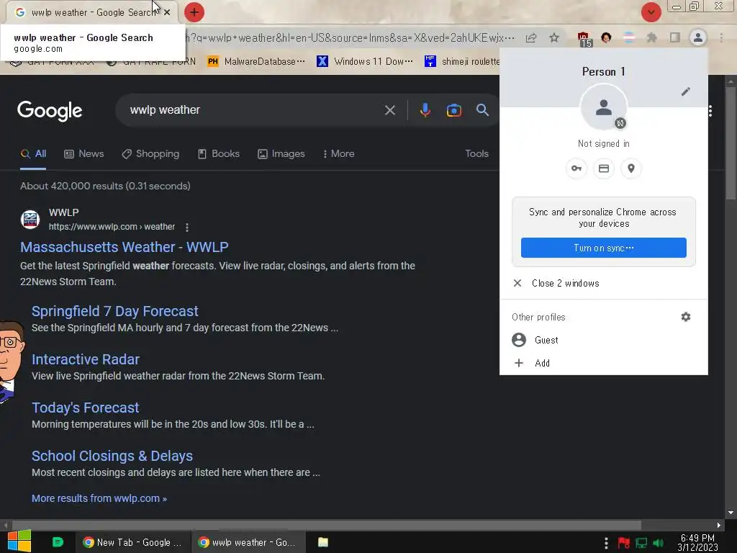Open the Windows 11 Dow… bookmark
This screenshot has height=553, width=737.
tap(365, 61)
